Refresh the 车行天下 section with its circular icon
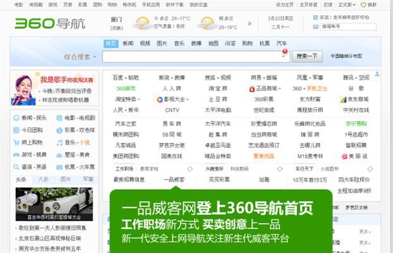The width and height of the screenshot is (393, 253). click(370, 169)
